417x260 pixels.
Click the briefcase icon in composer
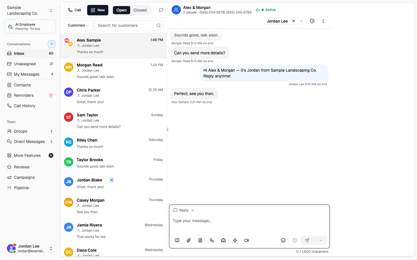tap(224, 240)
